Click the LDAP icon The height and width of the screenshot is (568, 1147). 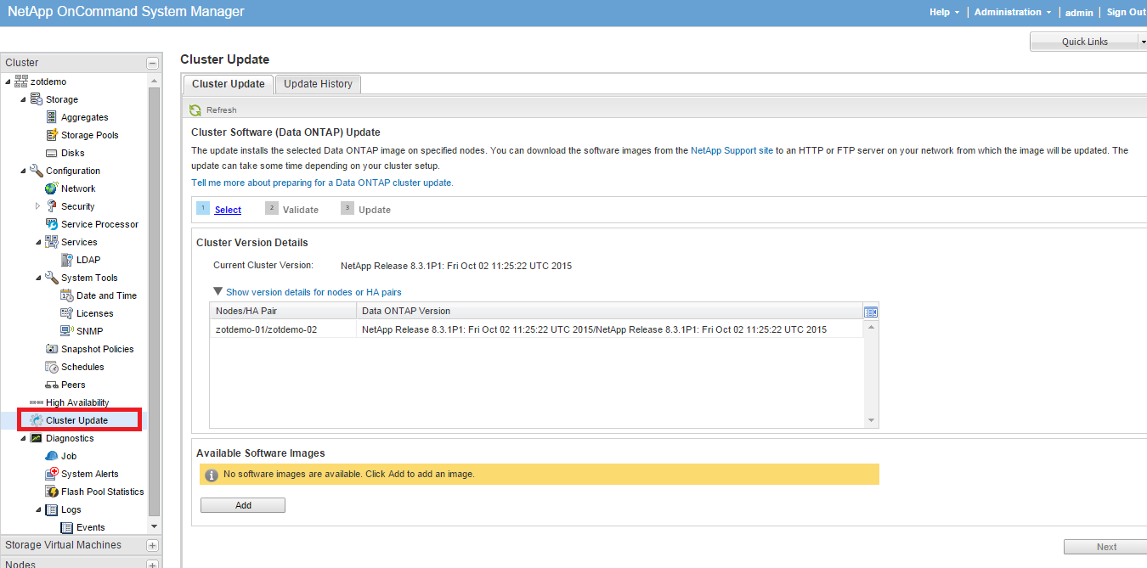point(67,260)
